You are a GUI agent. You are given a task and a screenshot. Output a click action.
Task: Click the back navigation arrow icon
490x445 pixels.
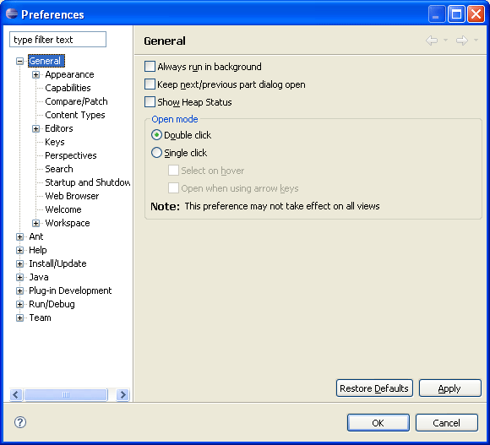[x=432, y=41]
